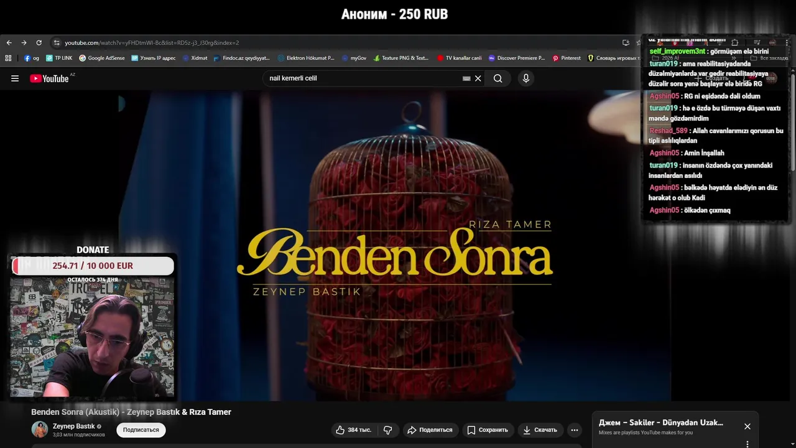
Task: Open the TV kanallar canli bookmark
Action: (460, 58)
